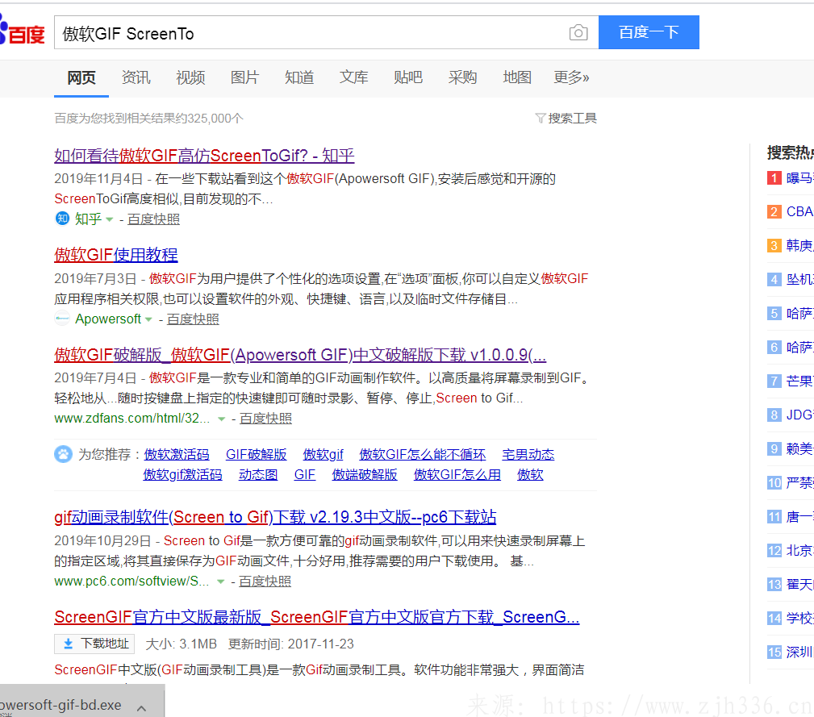This screenshot has width=814, height=717.
Task: Expand the zdfans.com dropdown arrow
Action: pyautogui.click(x=221, y=419)
